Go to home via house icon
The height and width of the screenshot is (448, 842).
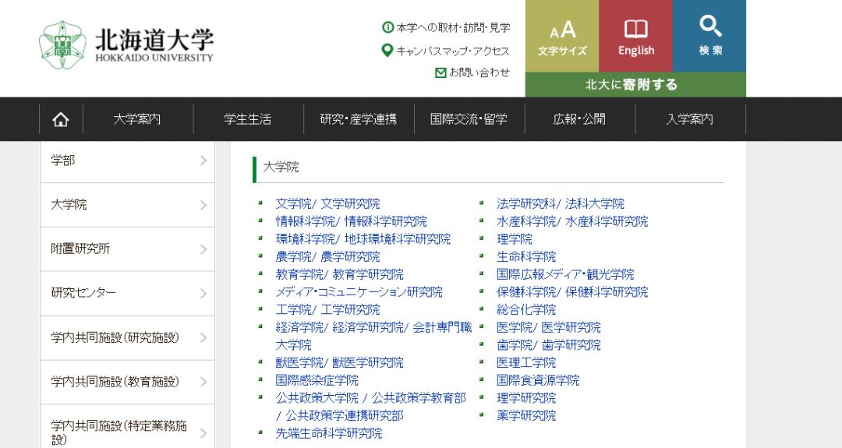[x=61, y=119]
